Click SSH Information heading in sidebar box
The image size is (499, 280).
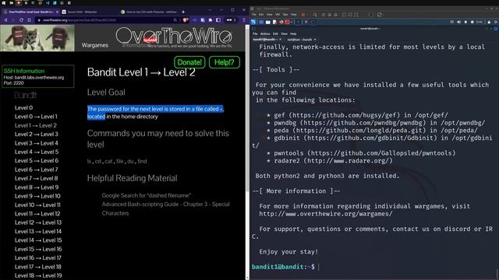[x=24, y=71]
